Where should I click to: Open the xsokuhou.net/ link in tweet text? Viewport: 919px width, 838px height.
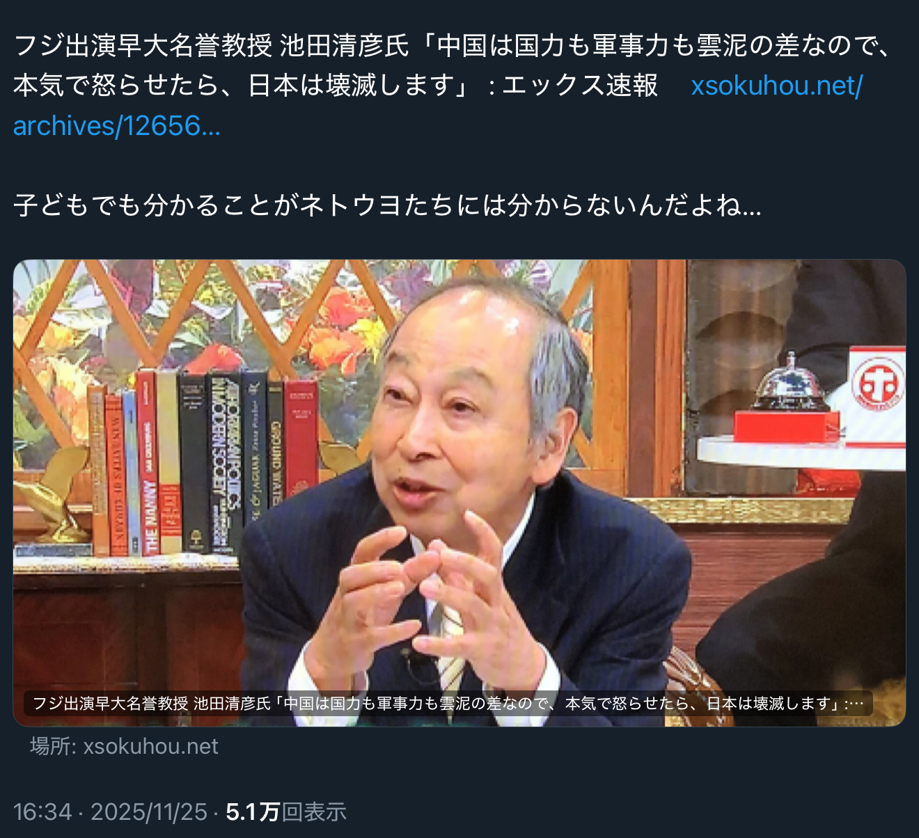777,86
